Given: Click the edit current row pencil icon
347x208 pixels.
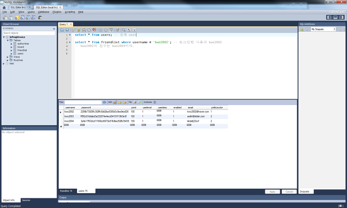Looking at the screenshot, I should click(x=115, y=102).
